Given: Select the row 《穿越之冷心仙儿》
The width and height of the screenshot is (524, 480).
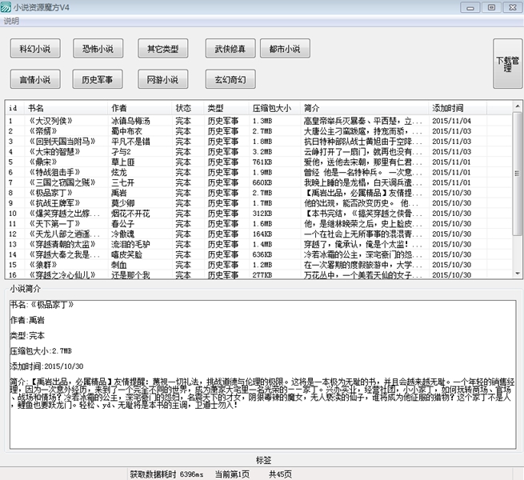Looking at the screenshot, I should (258, 274).
